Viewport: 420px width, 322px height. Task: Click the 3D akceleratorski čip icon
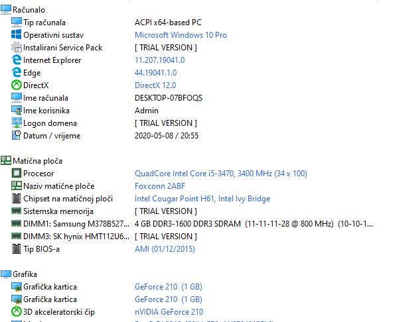17,312
